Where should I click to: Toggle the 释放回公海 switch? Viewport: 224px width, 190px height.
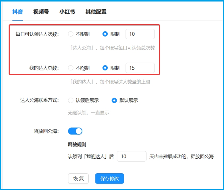[75, 131]
